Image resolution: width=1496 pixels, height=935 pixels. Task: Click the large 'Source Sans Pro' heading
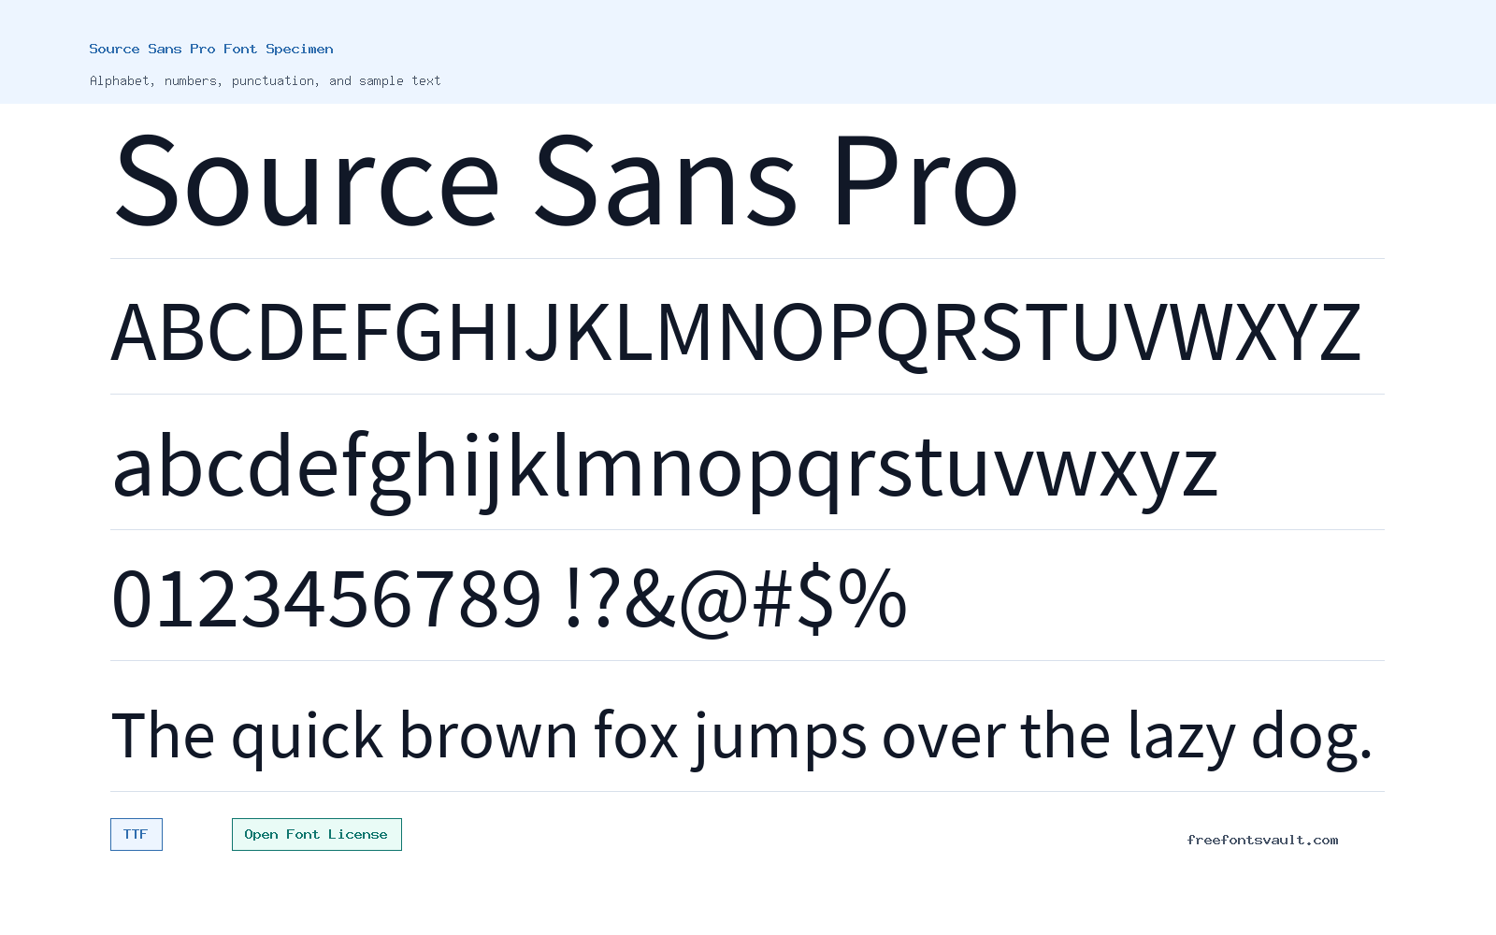566,180
